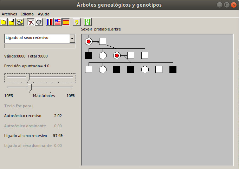Image resolution: width=239 pixels, height=169 pixels.
Task: Select the top carrier female with red dot
Action: click(x=89, y=42)
